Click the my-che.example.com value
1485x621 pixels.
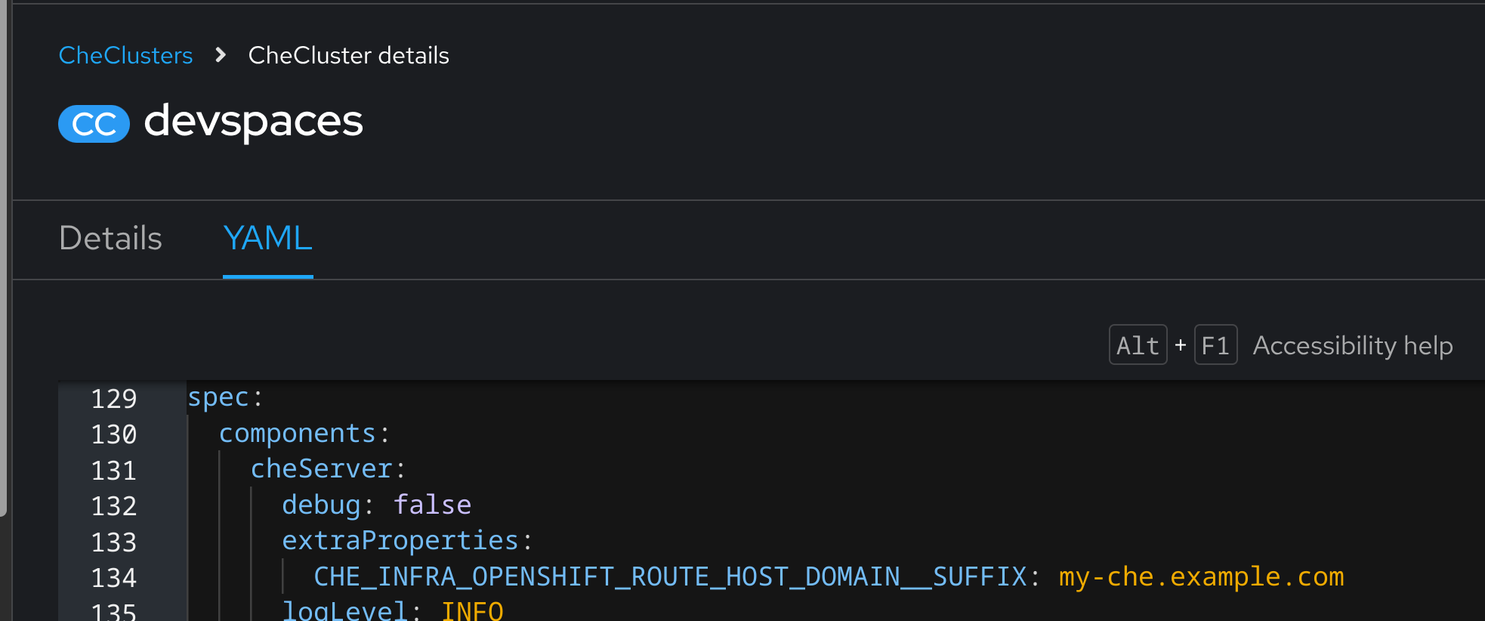tap(1201, 577)
